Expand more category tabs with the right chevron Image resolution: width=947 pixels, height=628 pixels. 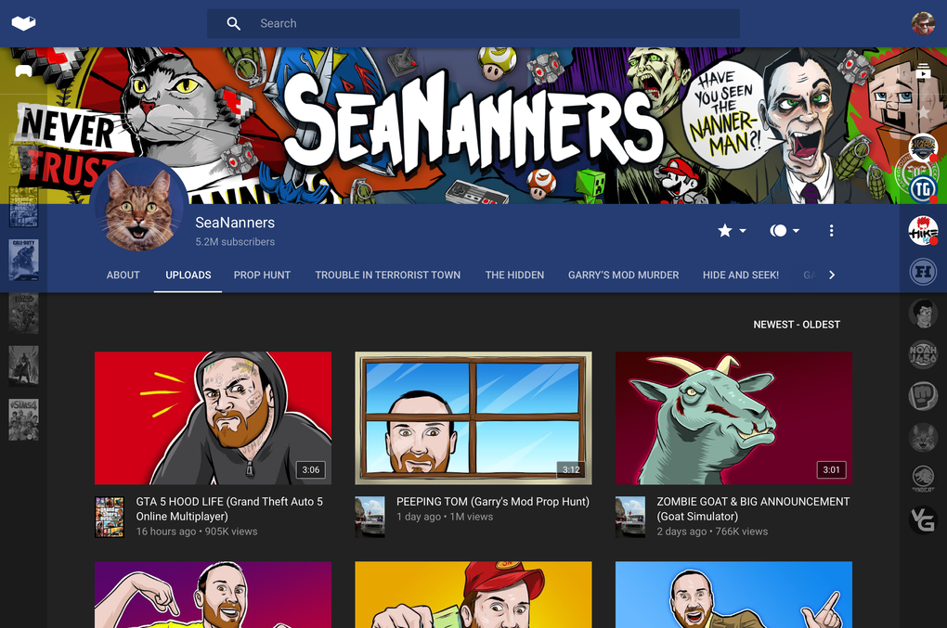pyautogui.click(x=832, y=275)
